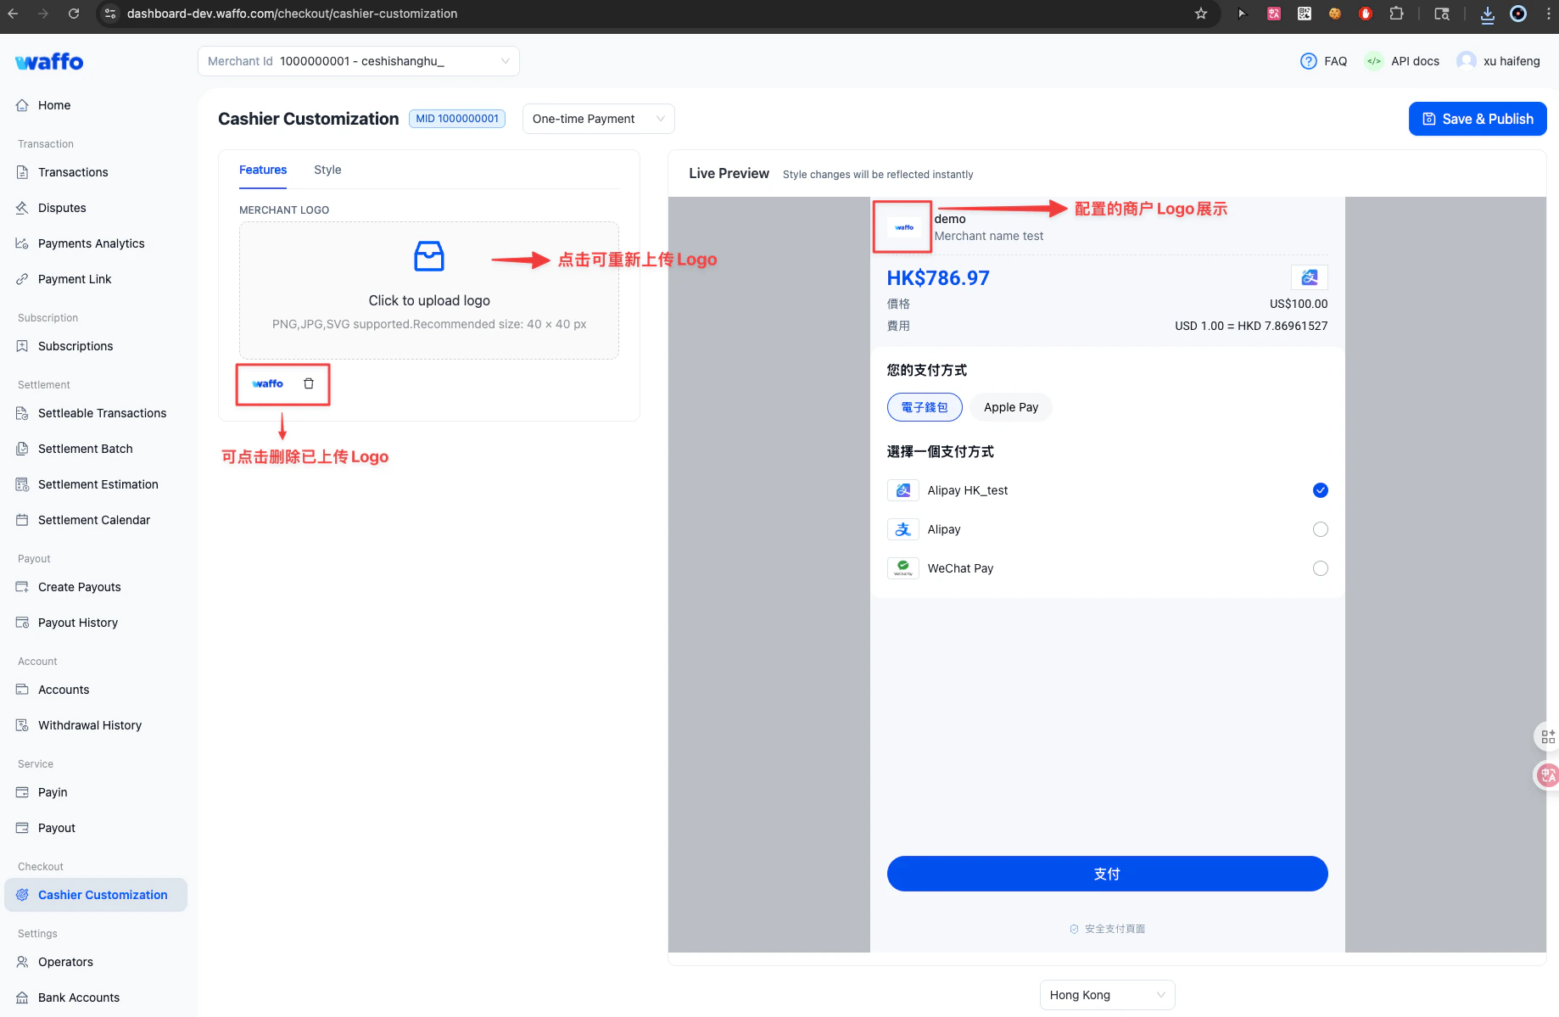Image resolution: width=1559 pixels, height=1017 pixels.
Task: Click the upload logo inbox icon
Action: [x=429, y=255]
